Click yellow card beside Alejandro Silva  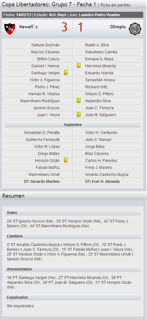click(x=79, y=101)
